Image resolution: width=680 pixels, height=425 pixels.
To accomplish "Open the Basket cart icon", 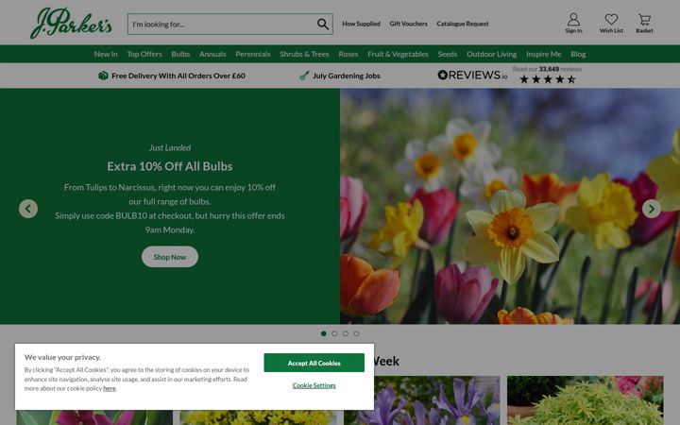I will coord(644,20).
